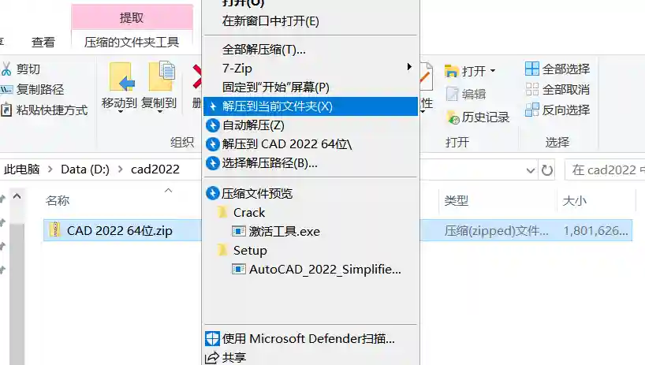The height and width of the screenshot is (365, 645).
Task: Click the Copy to folder icon
Action: pos(162,76)
